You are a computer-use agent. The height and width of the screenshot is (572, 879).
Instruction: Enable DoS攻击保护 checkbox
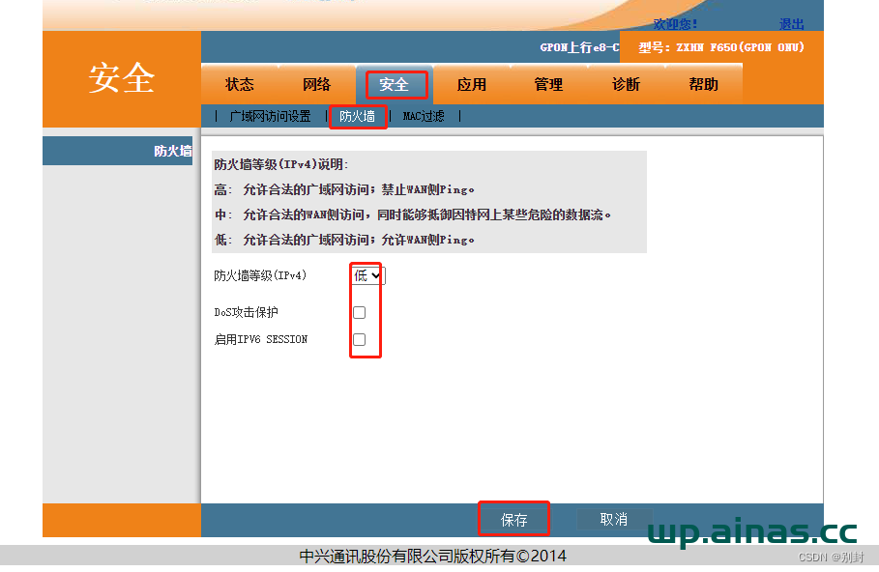(359, 312)
